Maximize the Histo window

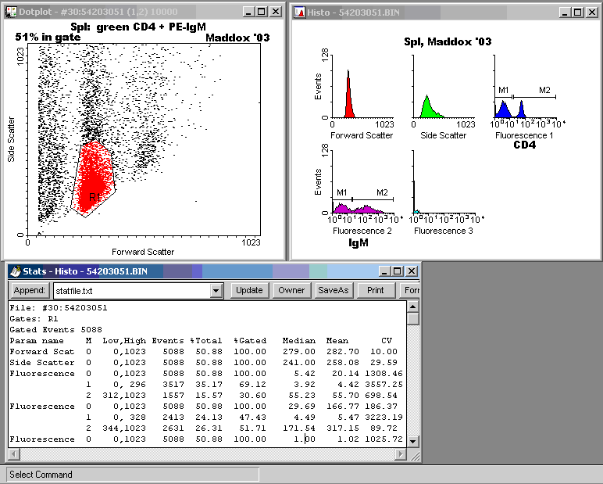576,12
